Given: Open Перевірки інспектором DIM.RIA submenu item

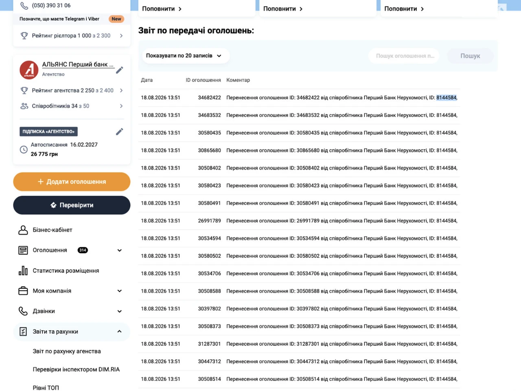Looking at the screenshot, I should click(76, 369).
